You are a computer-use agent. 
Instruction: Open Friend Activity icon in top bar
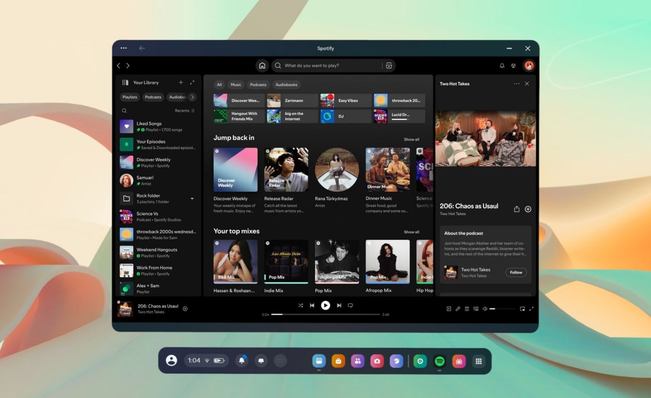point(514,66)
